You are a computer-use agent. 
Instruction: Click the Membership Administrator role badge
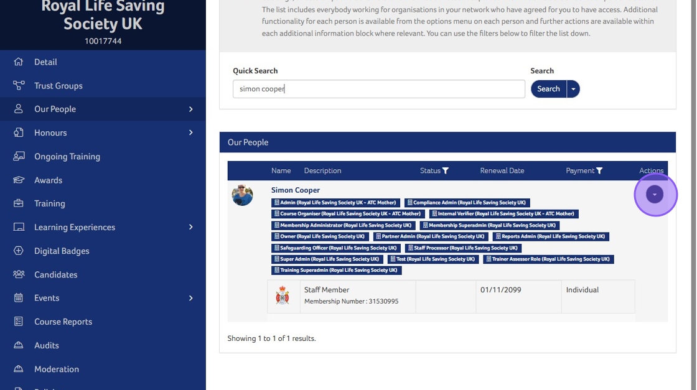click(343, 225)
